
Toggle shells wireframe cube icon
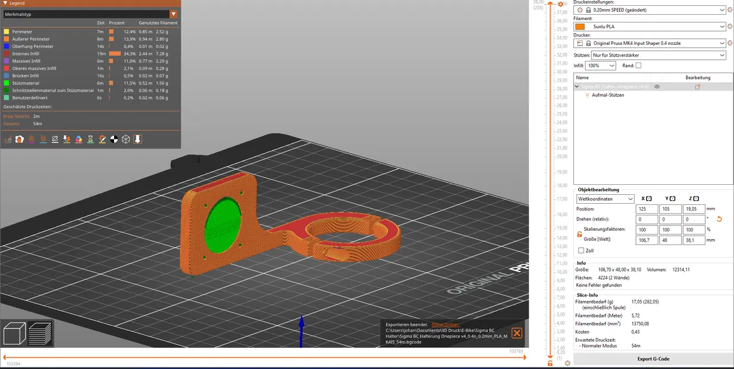[126, 139]
